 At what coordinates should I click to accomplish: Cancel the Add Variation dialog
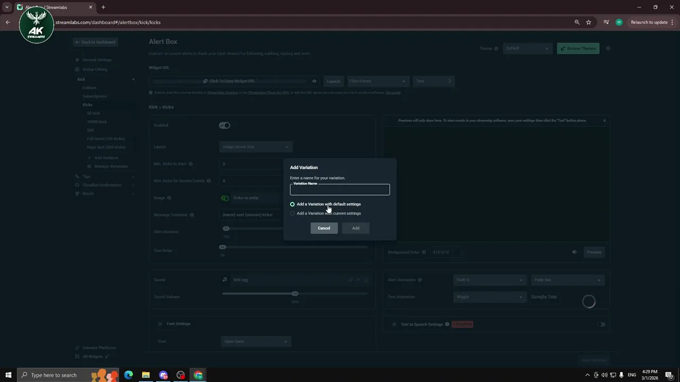click(324, 228)
